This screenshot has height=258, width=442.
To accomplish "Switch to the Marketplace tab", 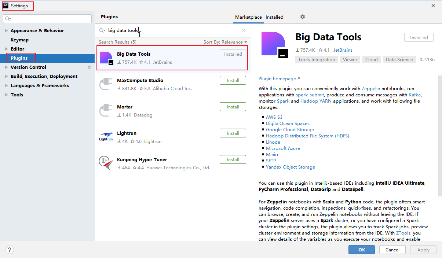I will [248, 17].
